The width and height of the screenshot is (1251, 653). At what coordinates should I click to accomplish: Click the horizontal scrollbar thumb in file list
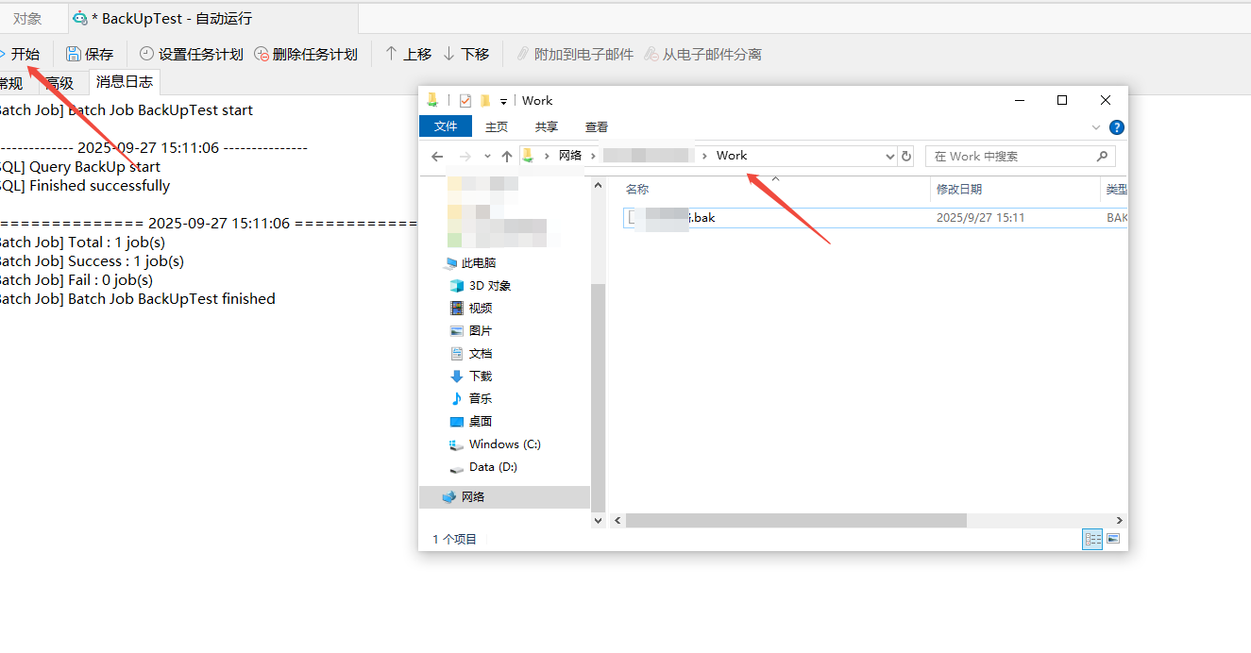click(x=796, y=520)
